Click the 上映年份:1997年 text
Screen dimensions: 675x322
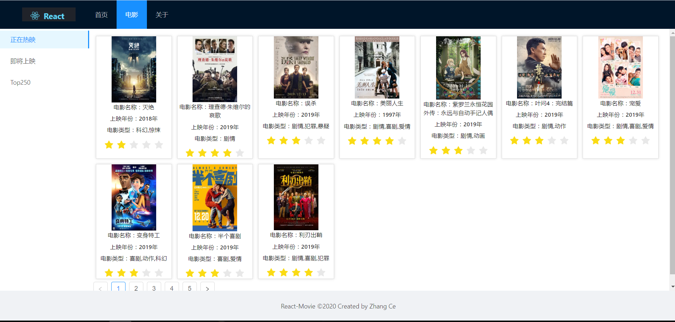[377, 115]
